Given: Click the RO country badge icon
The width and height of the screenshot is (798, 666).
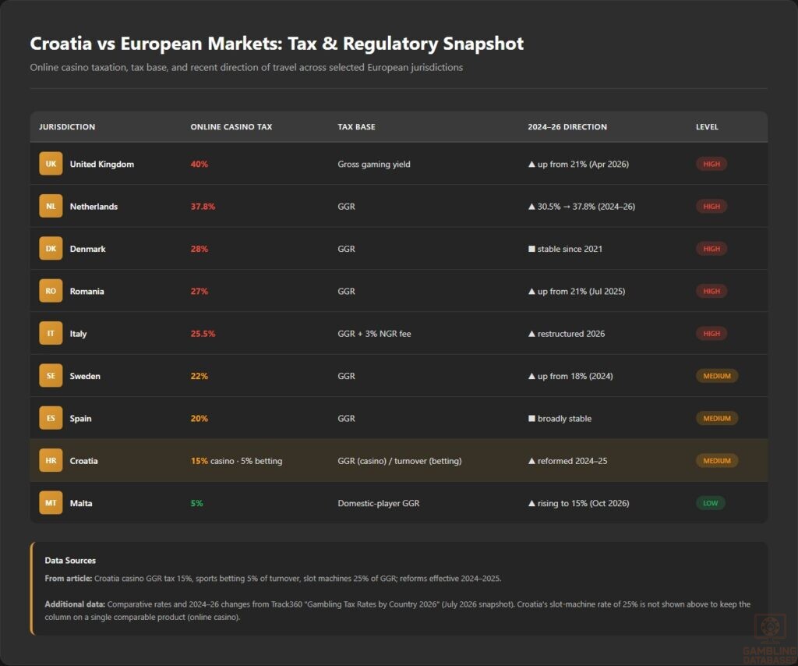Looking at the screenshot, I should 51,291.
